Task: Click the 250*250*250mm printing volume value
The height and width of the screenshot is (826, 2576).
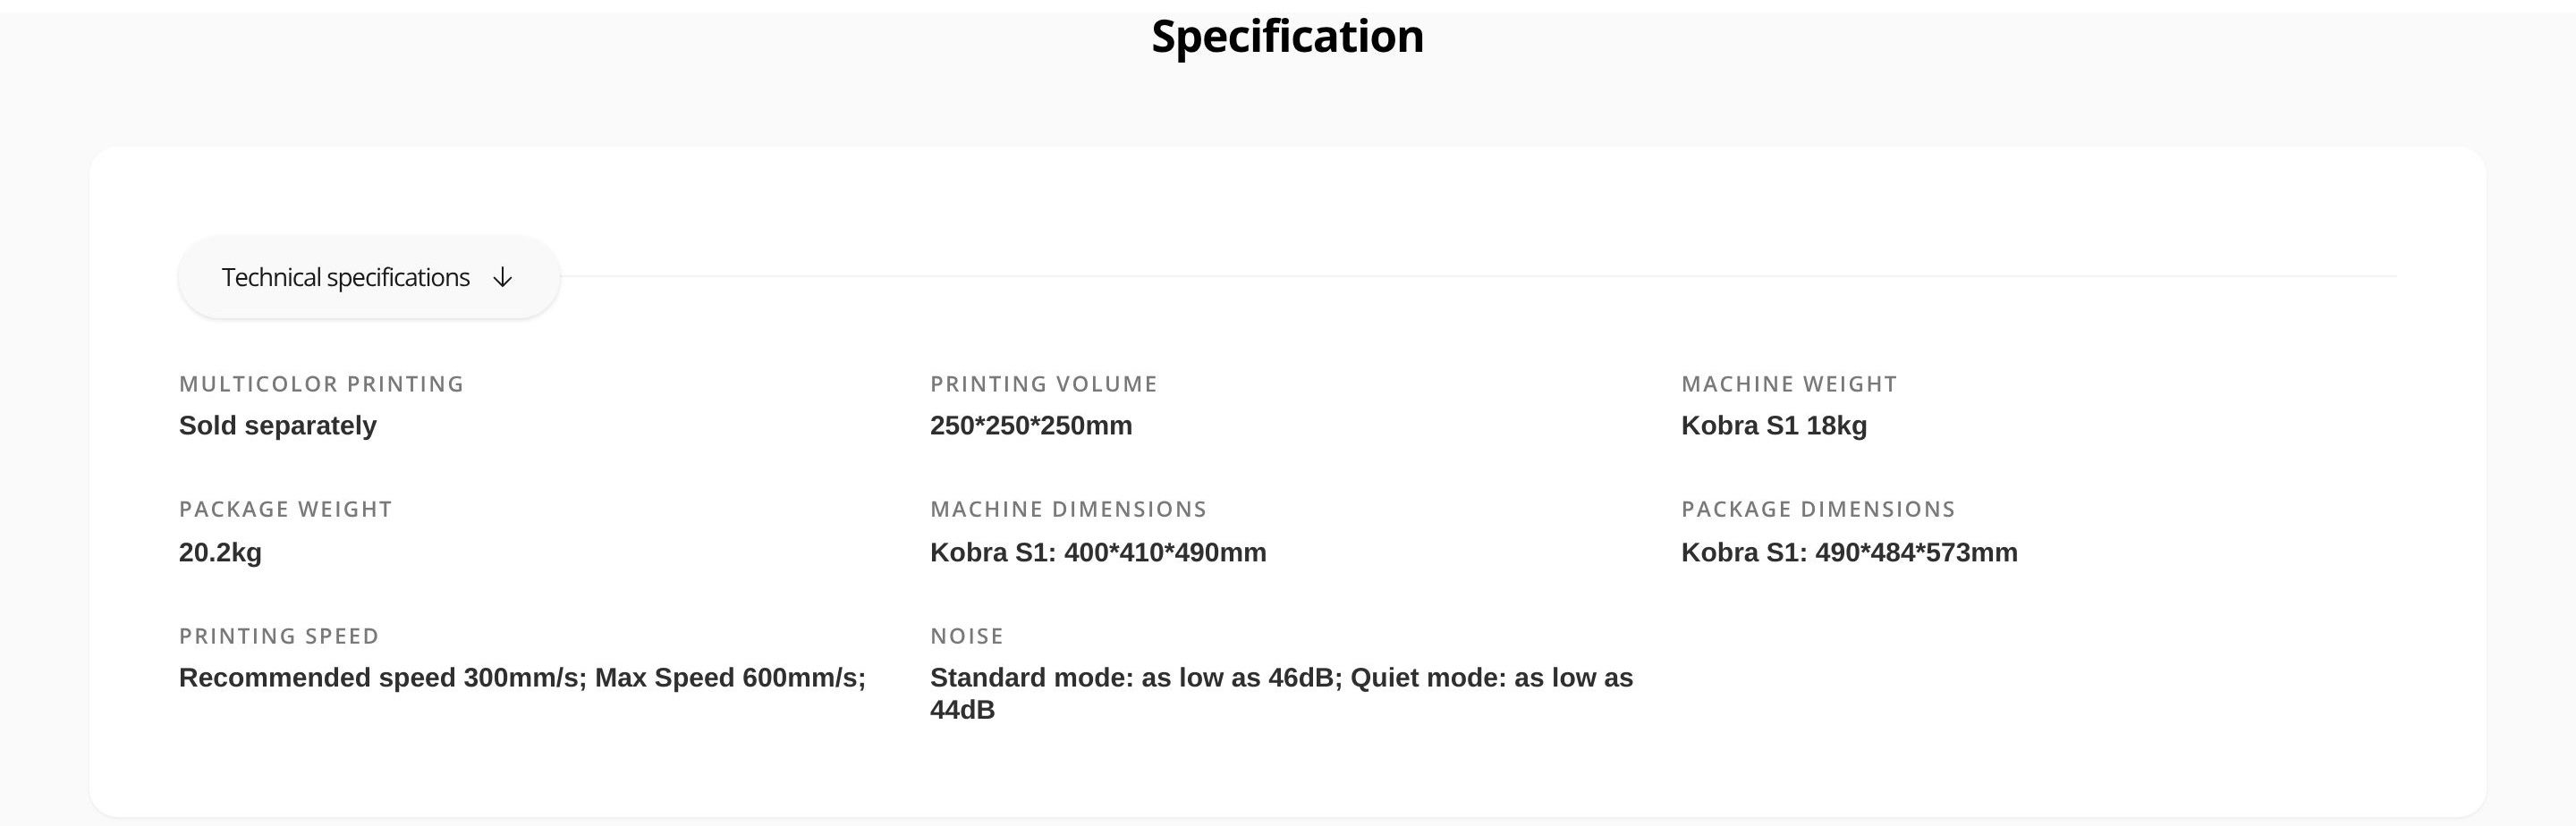Action: [x=1031, y=426]
